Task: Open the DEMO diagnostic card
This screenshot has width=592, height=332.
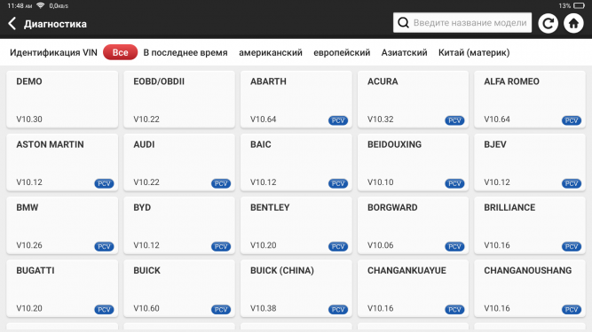Action: (x=62, y=99)
